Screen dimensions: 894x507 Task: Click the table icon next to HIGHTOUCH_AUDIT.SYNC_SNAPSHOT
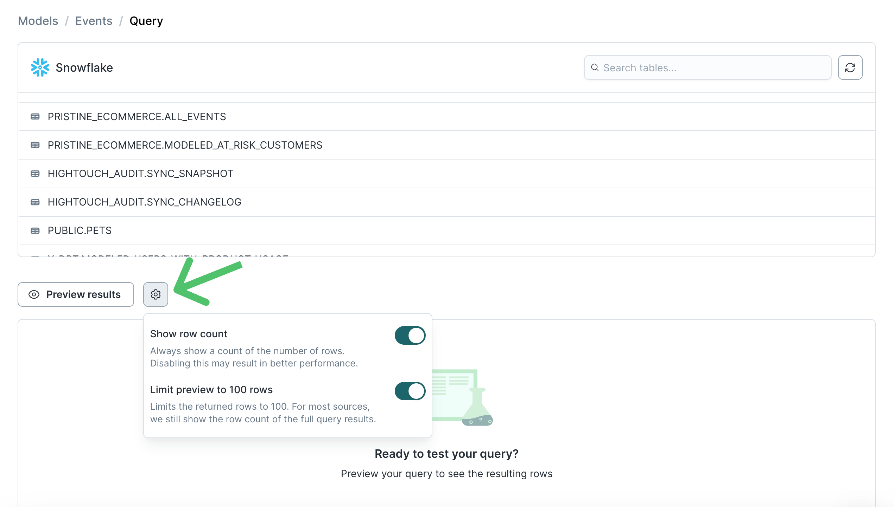tap(36, 174)
